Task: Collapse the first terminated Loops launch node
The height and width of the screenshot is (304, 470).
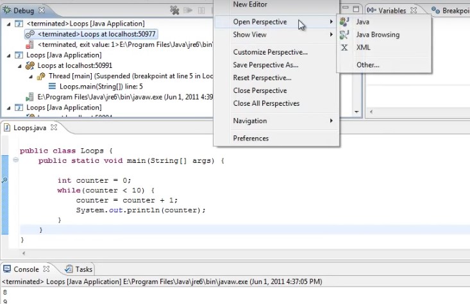Action: (8, 24)
